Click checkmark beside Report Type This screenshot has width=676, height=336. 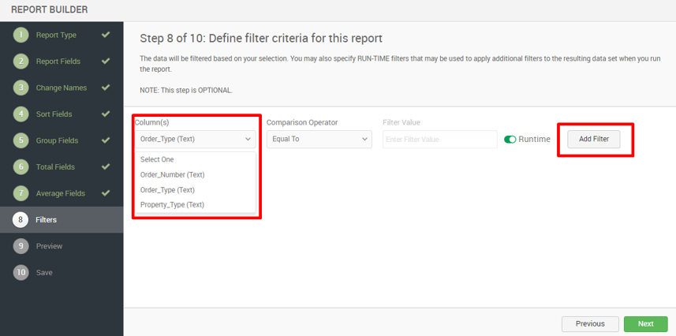[x=106, y=35]
